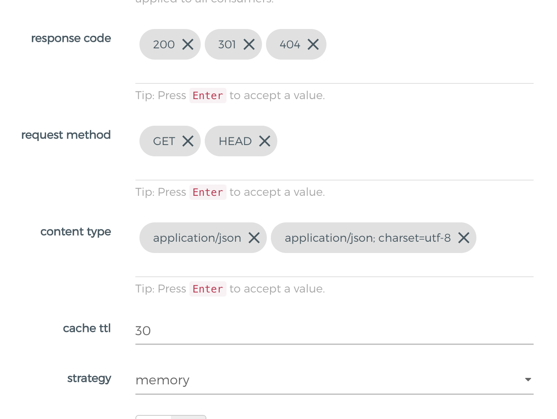Remove the plain application/json content type
The image size is (557, 419).
254,238
